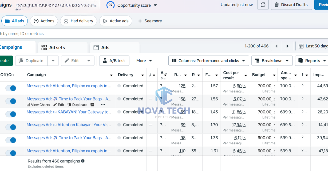Click the previous page arrow
328x171 pixels.
point(276,46)
